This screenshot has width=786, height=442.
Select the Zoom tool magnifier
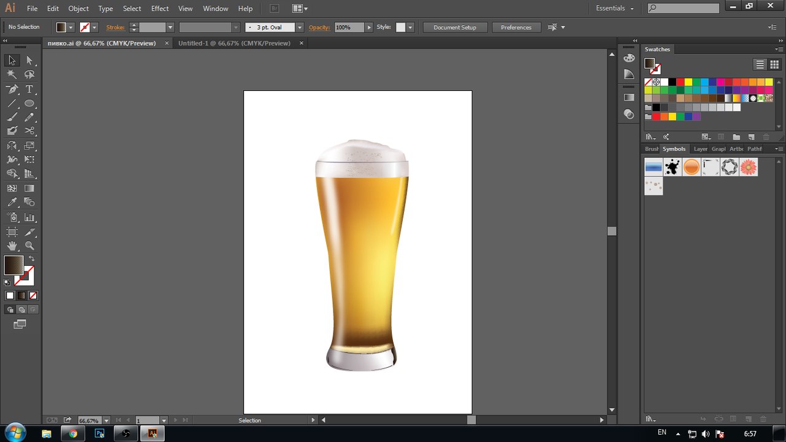[x=29, y=246]
